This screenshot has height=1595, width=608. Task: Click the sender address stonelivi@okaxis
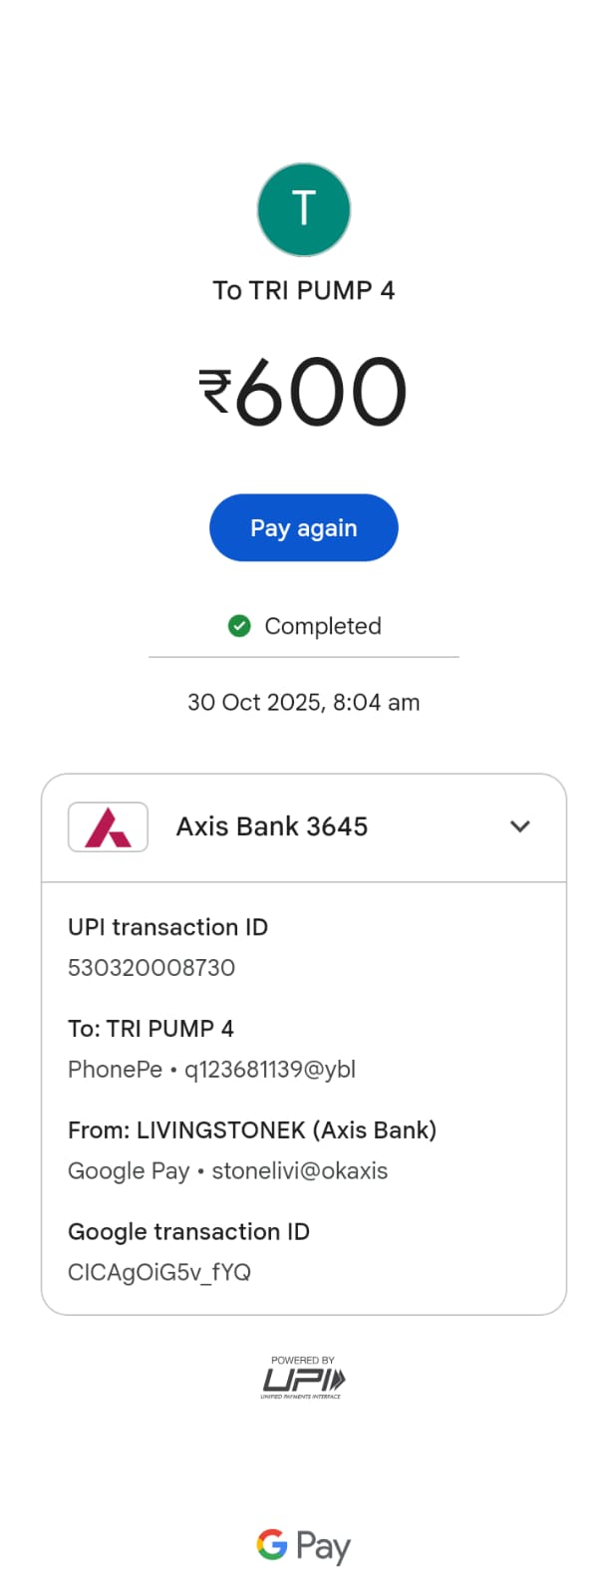(299, 1171)
